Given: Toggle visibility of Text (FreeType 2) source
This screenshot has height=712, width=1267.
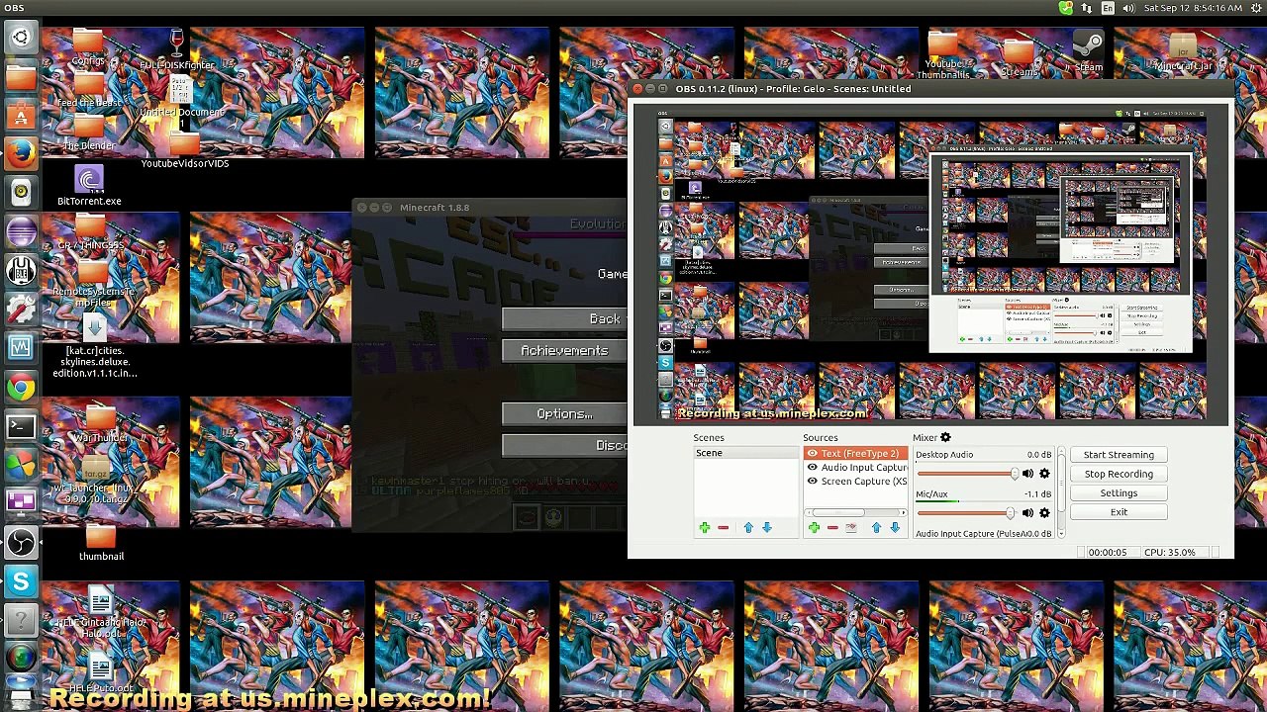Looking at the screenshot, I should point(813,454).
